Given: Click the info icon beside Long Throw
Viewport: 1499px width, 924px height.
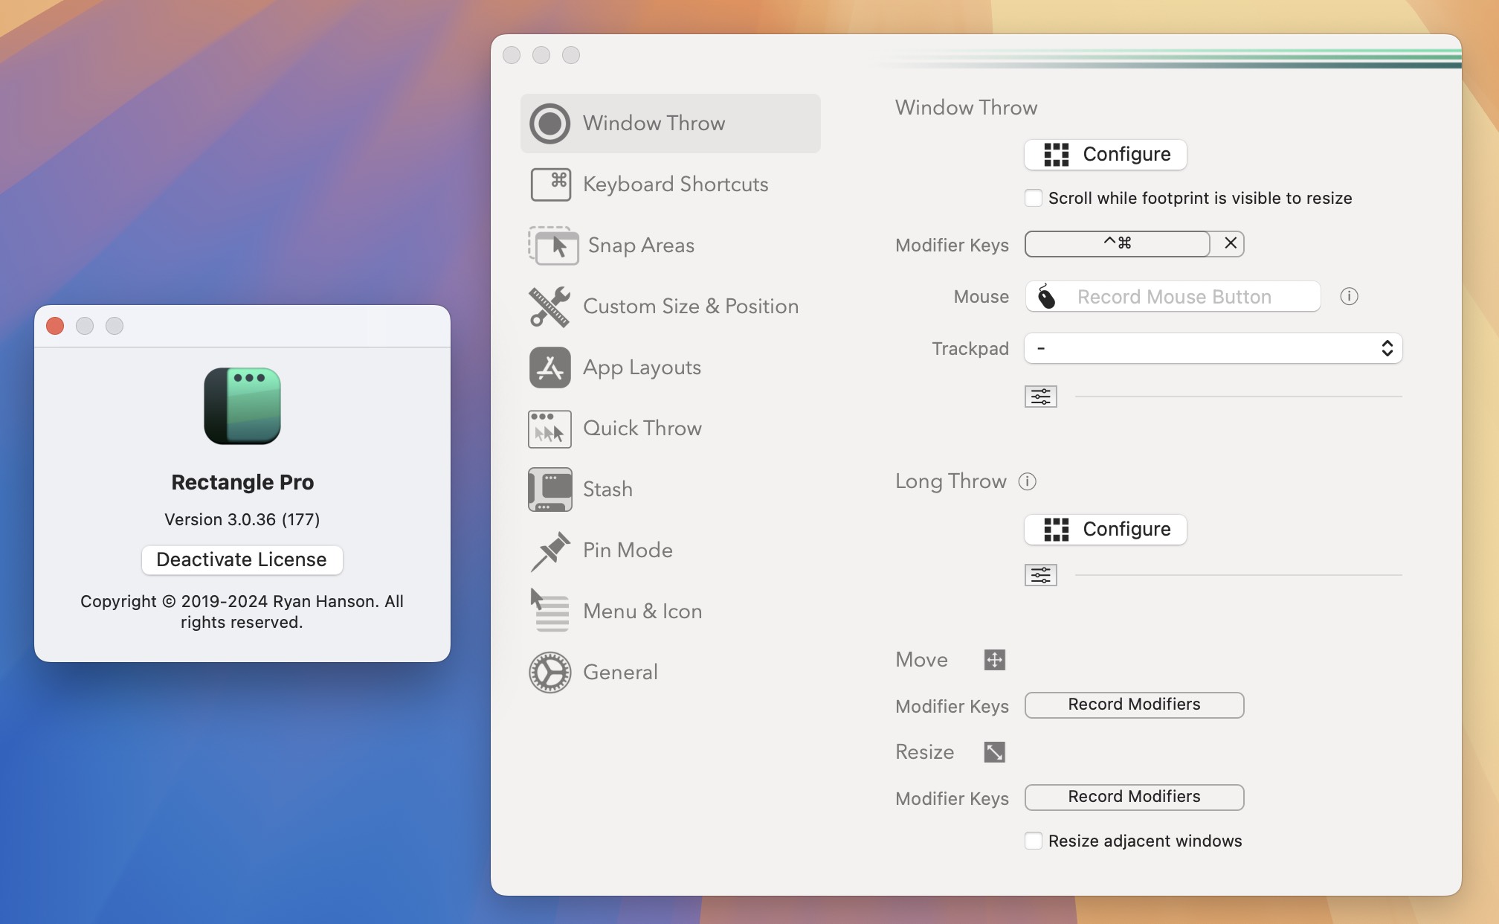Looking at the screenshot, I should coord(1027,481).
